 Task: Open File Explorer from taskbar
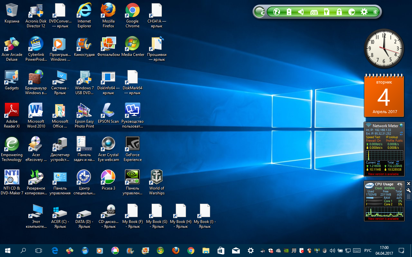[206, 251]
